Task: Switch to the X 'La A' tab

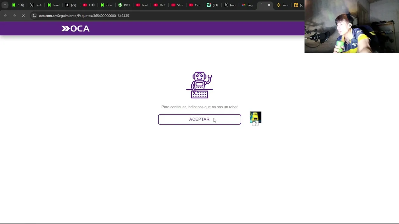Action: [x=36, y=5]
